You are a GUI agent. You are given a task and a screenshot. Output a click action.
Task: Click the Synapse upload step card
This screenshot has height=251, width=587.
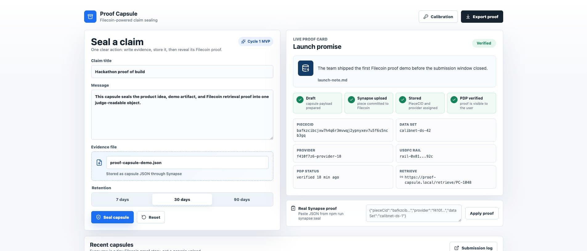click(369, 103)
